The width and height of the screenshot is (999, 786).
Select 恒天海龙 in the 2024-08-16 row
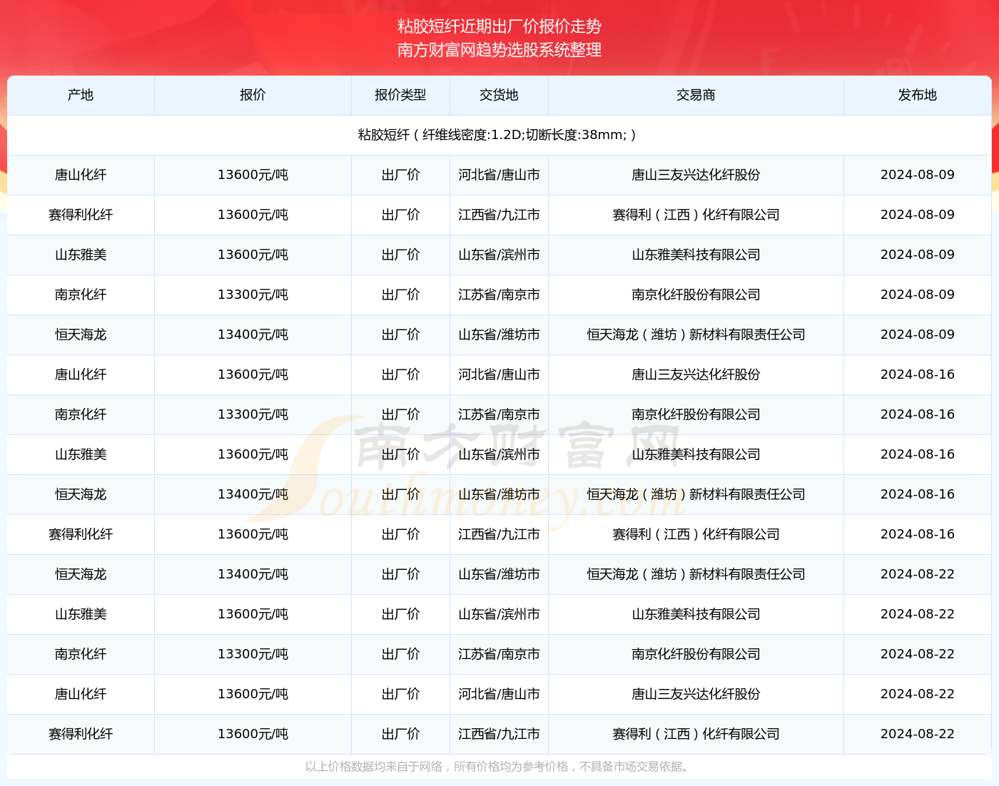pyautogui.click(x=81, y=494)
